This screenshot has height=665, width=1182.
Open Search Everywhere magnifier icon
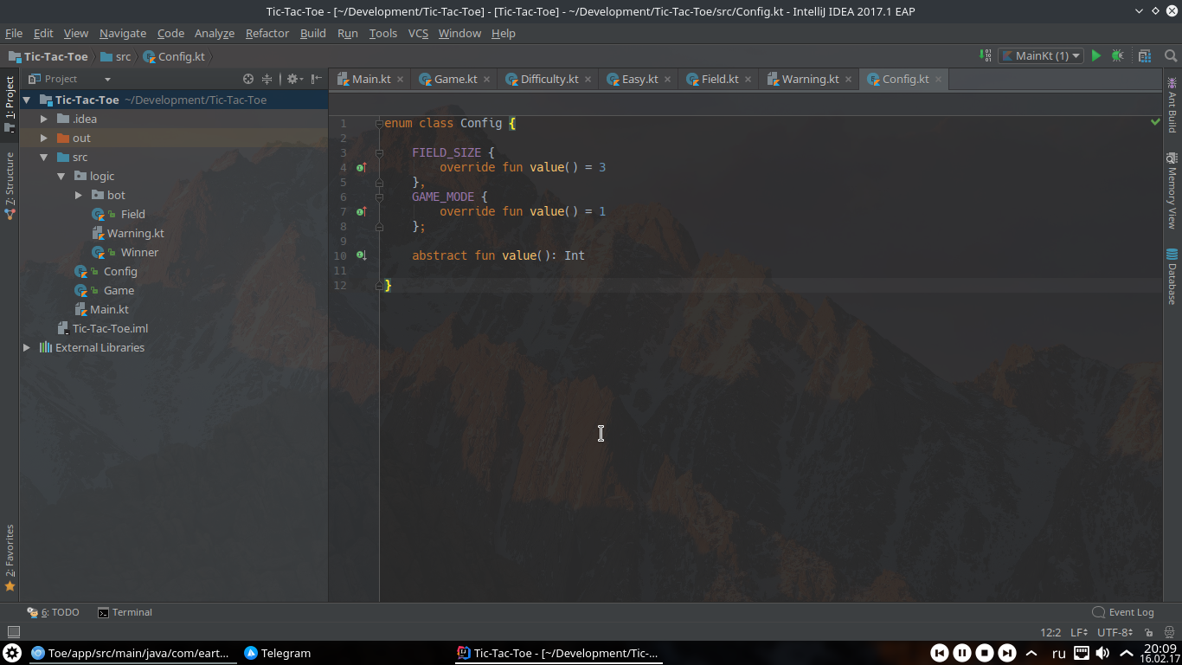pyautogui.click(x=1171, y=56)
